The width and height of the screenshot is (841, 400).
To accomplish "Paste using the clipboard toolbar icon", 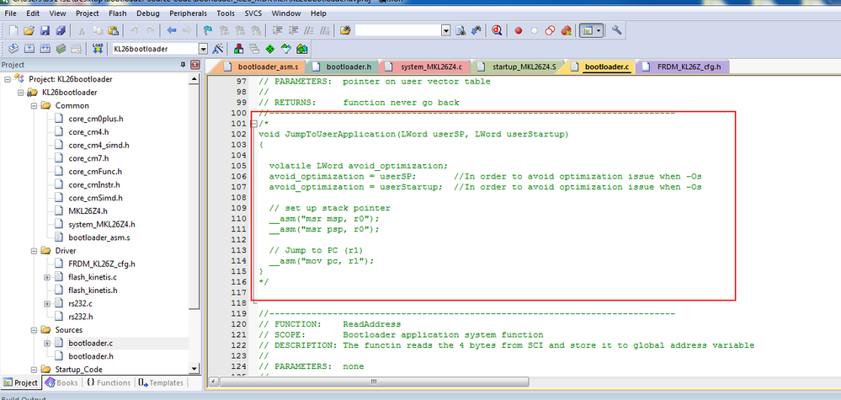I will tap(113, 30).
